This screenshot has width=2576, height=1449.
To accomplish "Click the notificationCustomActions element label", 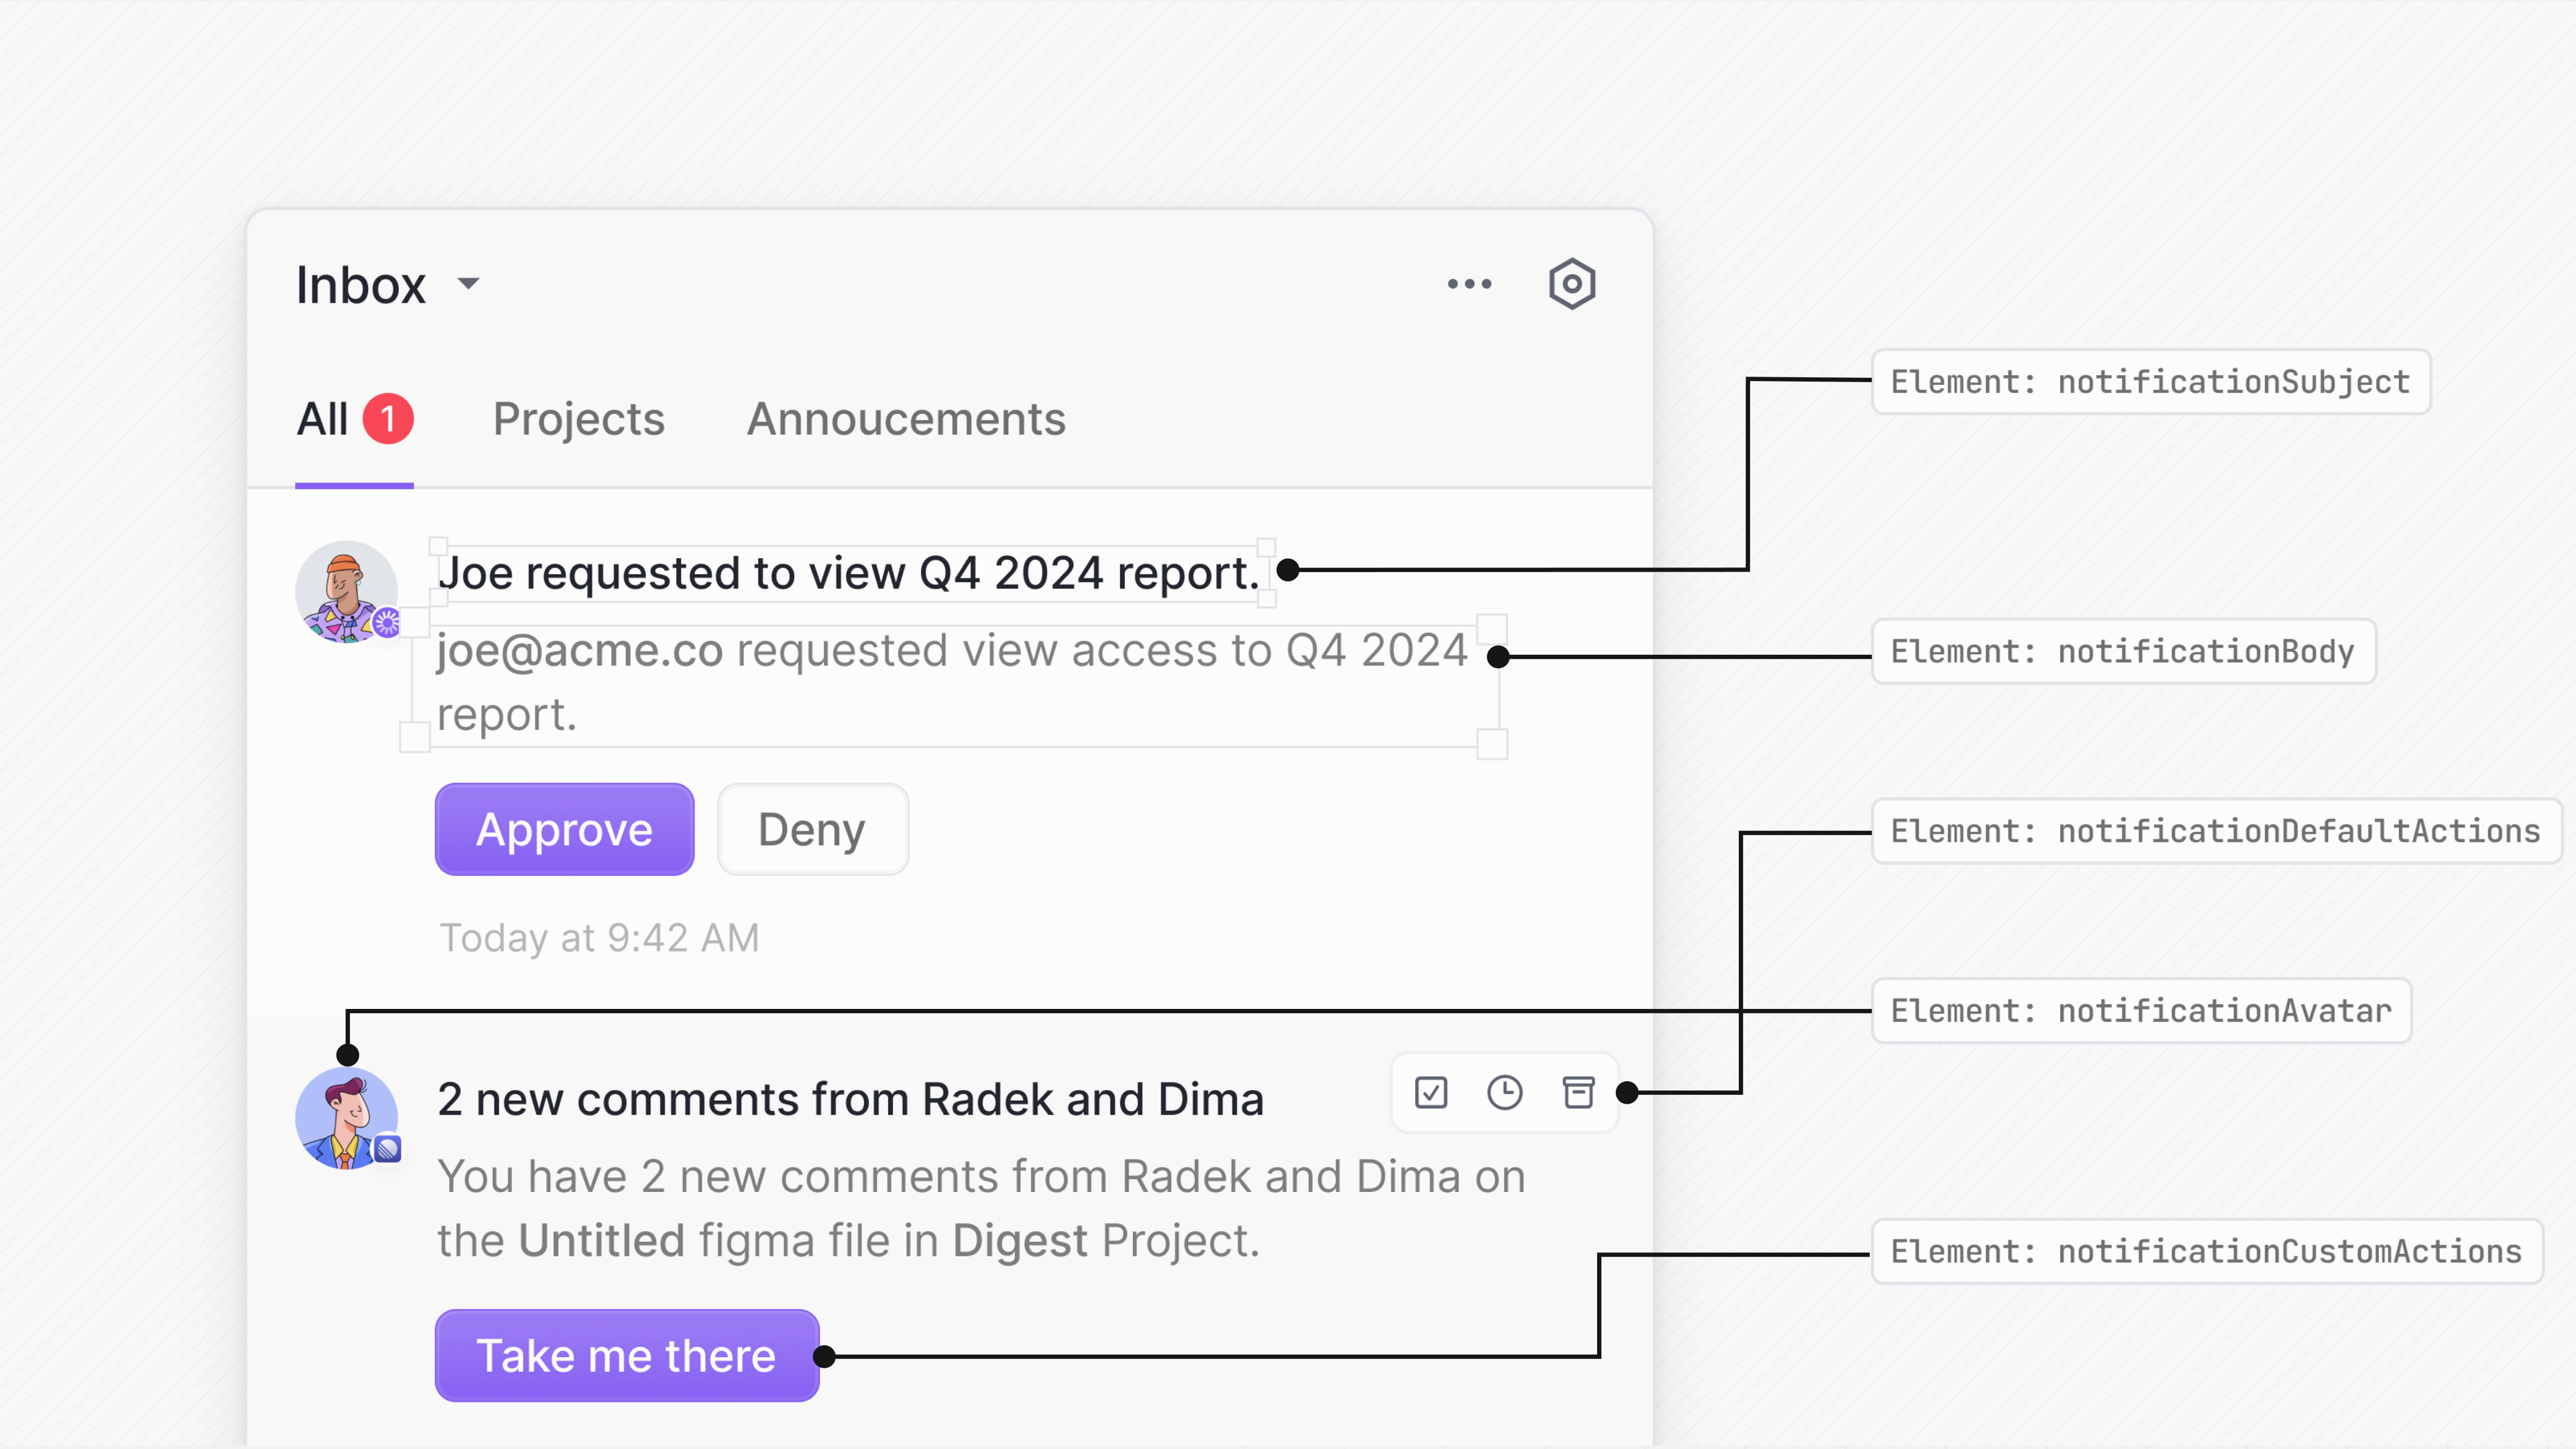I will tap(2206, 1251).
